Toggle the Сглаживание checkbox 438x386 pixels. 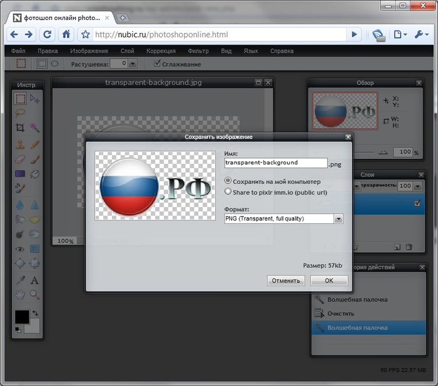point(157,63)
